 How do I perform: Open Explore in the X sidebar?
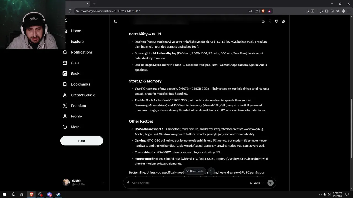click(x=77, y=42)
